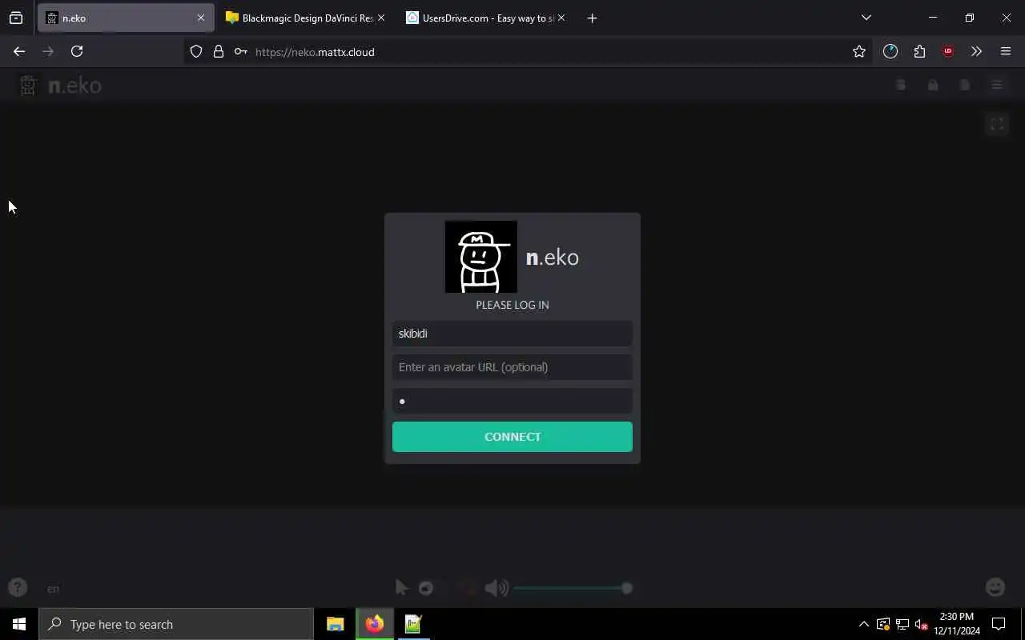Close the UsersDrive.com tab
The width and height of the screenshot is (1025, 640).
point(561,18)
